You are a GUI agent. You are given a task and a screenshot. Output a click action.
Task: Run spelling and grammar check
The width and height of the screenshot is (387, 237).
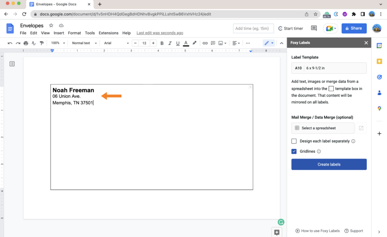coord(34,43)
